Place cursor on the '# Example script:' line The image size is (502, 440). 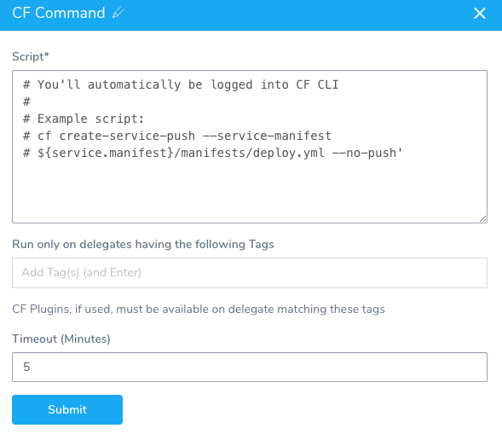click(84, 119)
